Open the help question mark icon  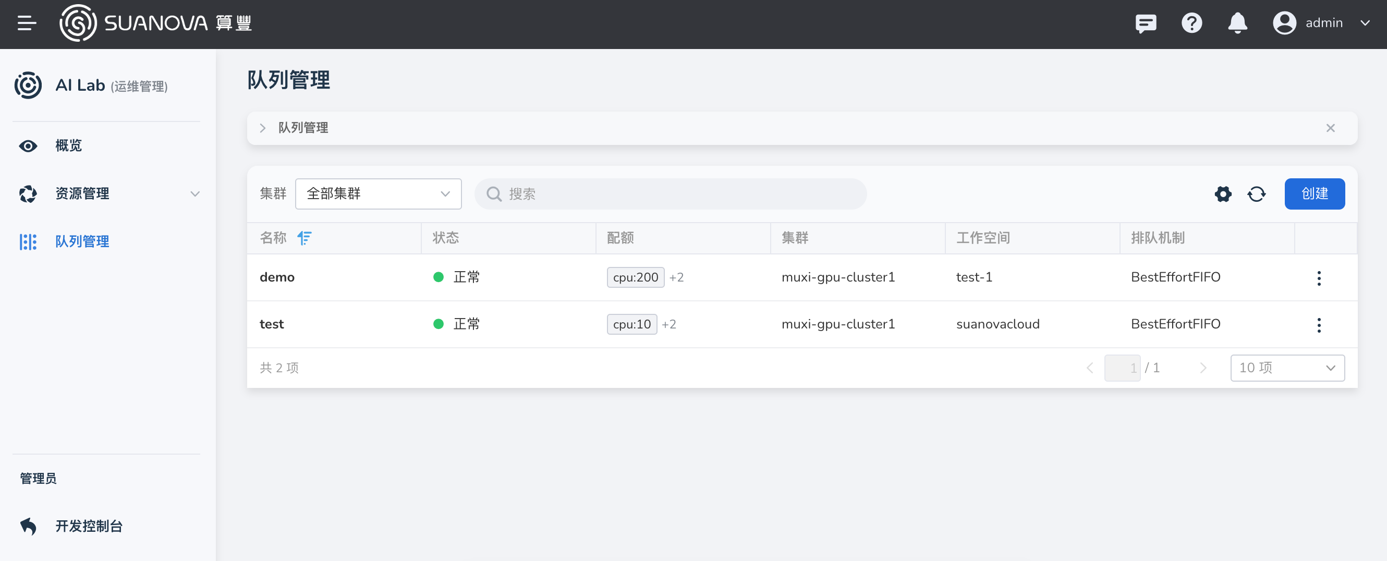pos(1191,23)
